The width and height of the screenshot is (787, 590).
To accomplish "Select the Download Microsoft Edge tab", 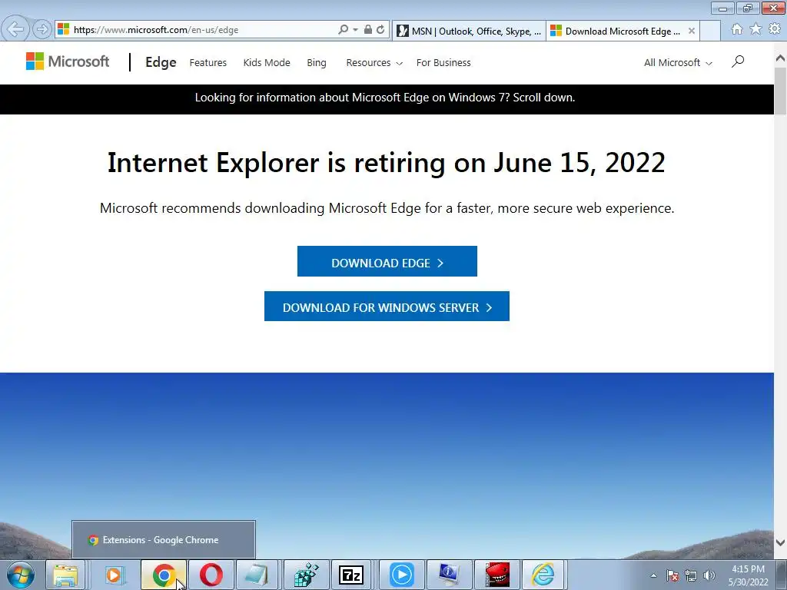I will 623,31.
